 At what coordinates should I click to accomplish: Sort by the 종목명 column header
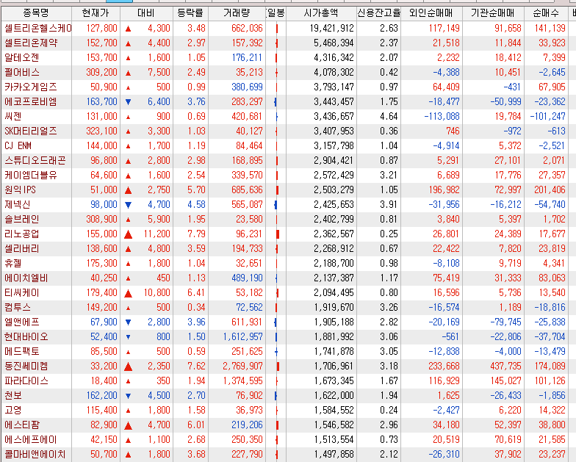click(36, 13)
